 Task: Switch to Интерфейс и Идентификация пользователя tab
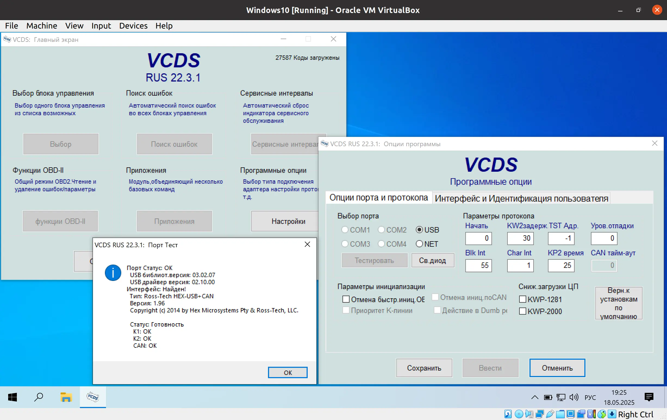(521, 198)
